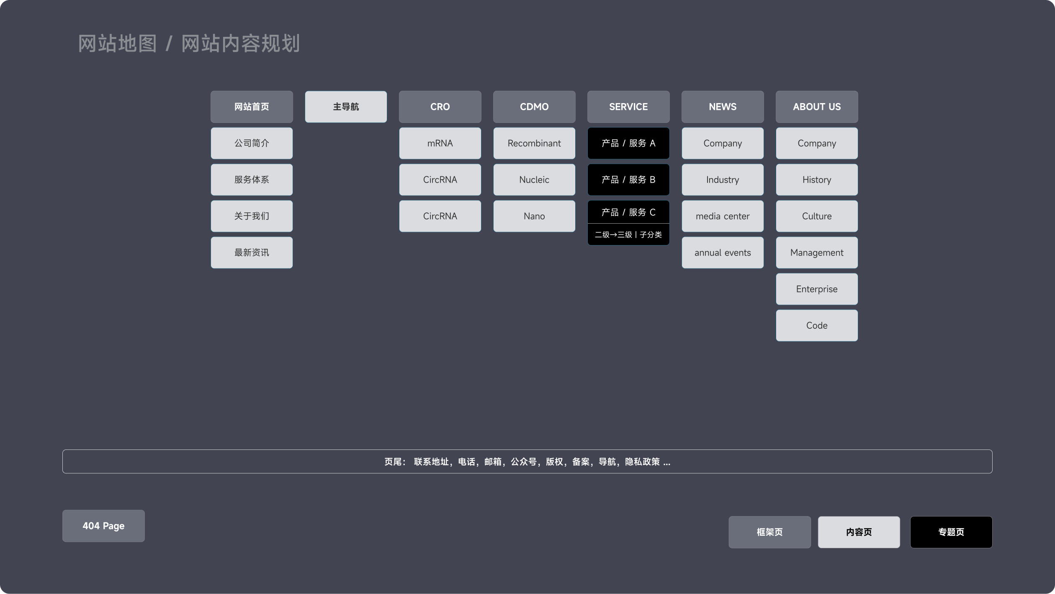
Task: Select the NEWS header box
Action: (723, 107)
